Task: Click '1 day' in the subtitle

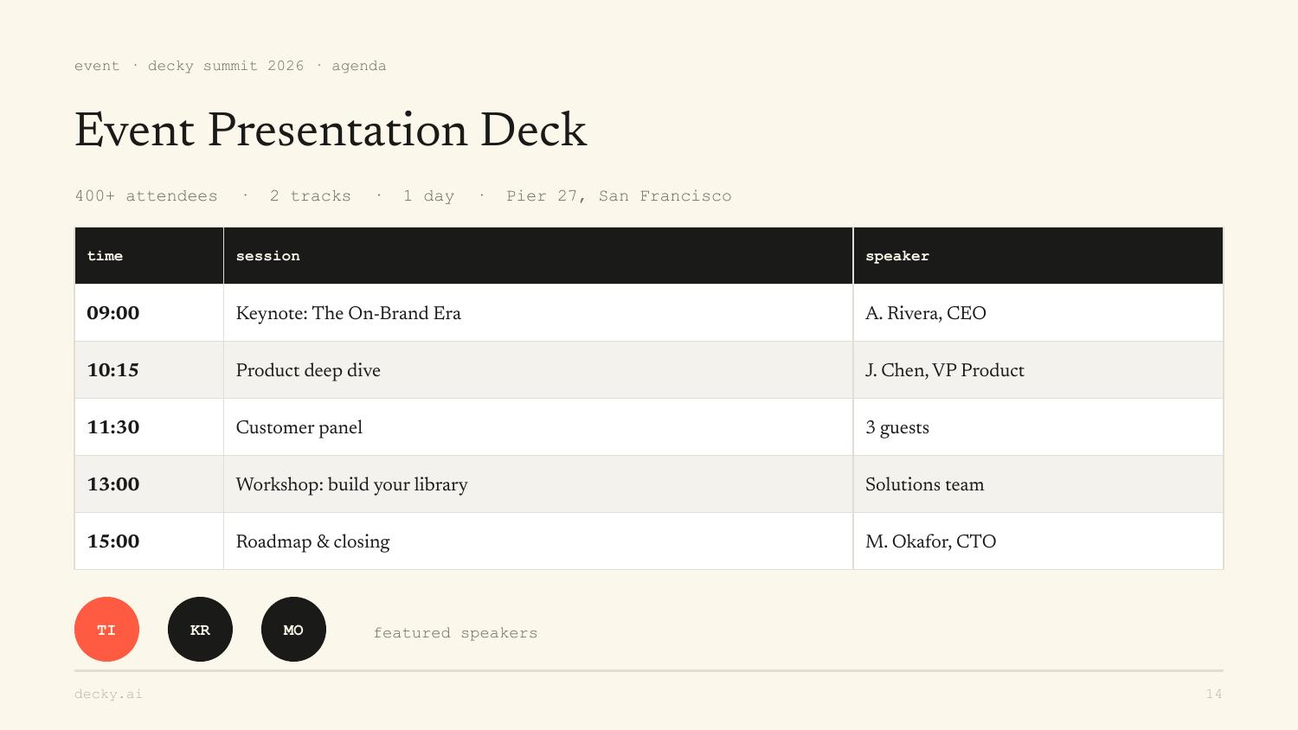Action: (x=428, y=195)
